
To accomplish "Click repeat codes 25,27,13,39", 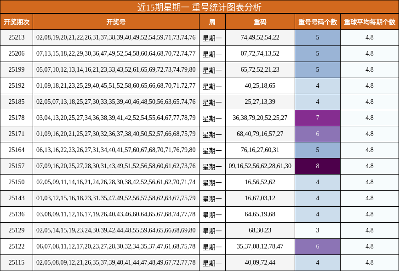I will coord(260,102).
